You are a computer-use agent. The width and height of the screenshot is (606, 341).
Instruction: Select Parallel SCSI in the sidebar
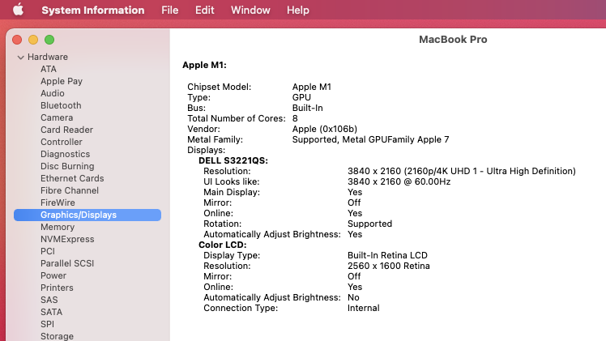click(67, 263)
